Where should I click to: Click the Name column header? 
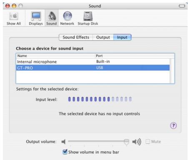pyautogui.click(x=55, y=56)
